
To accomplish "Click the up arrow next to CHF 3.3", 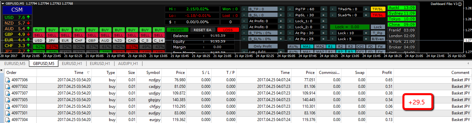I will pyautogui.click(x=28, y=46).
